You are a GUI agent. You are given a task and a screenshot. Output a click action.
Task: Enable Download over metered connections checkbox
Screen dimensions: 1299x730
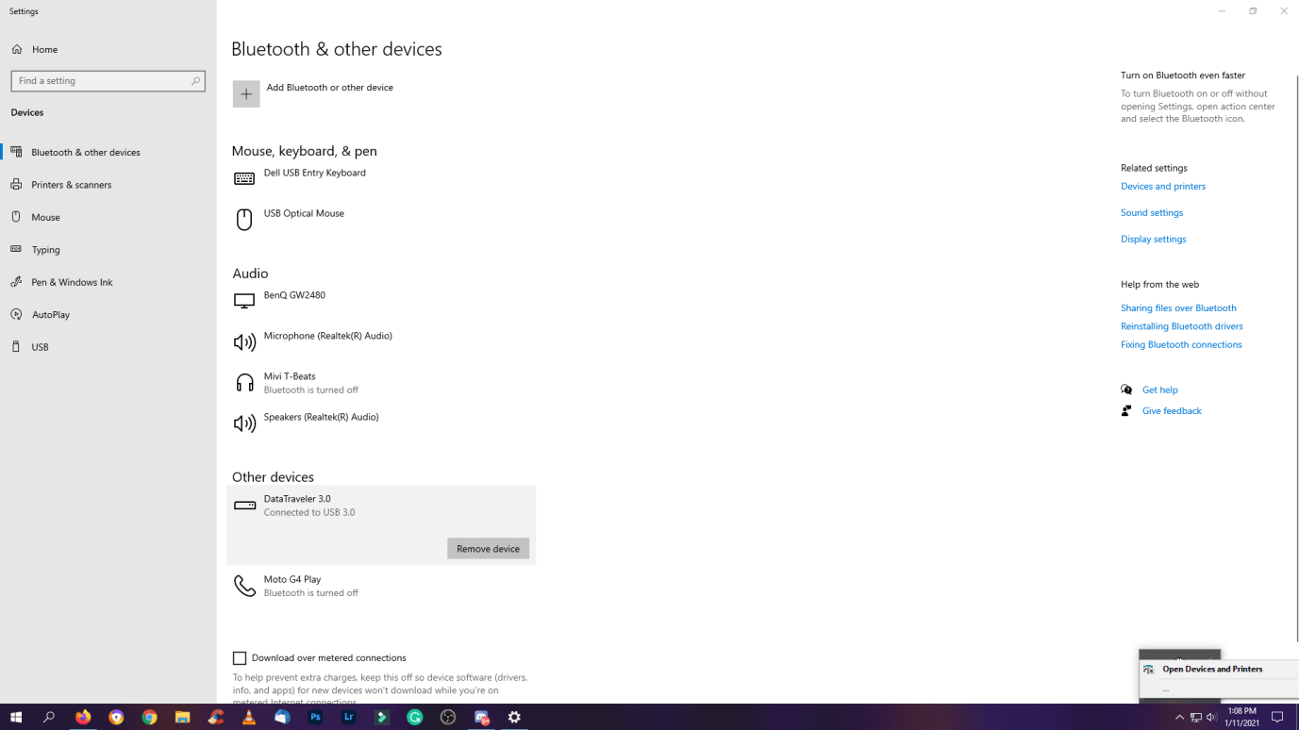[x=240, y=658]
